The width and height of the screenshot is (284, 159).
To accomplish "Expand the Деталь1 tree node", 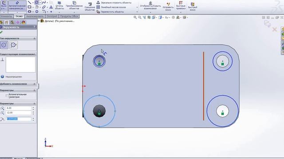I will pyautogui.click(x=39, y=21).
